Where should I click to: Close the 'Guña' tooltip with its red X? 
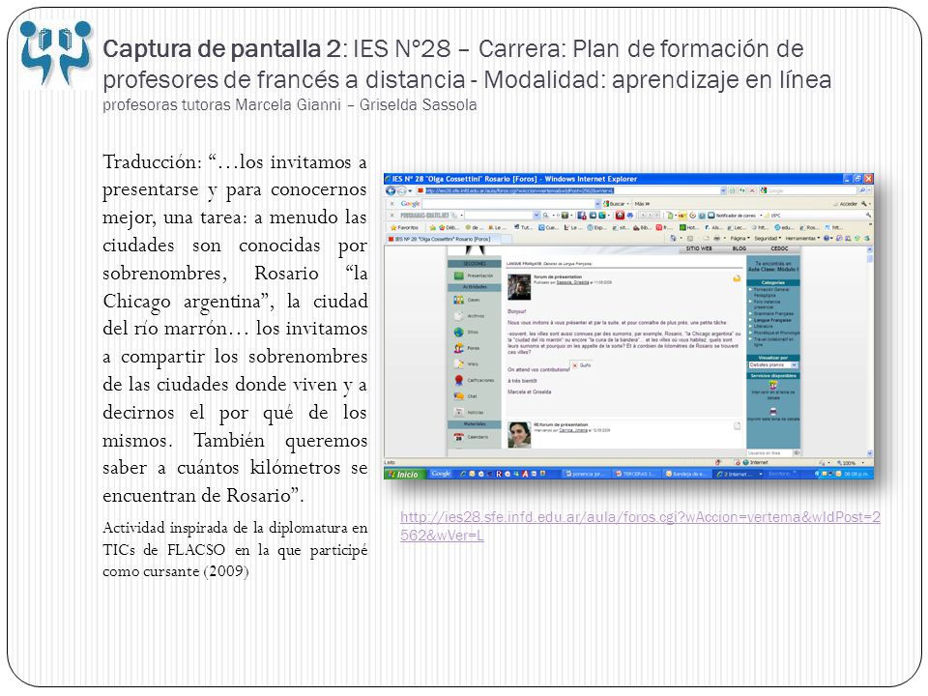(574, 365)
